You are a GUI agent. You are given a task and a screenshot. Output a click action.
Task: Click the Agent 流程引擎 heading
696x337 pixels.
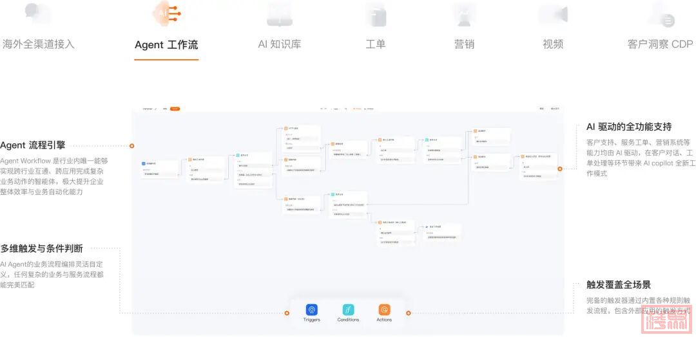[33, 145]
